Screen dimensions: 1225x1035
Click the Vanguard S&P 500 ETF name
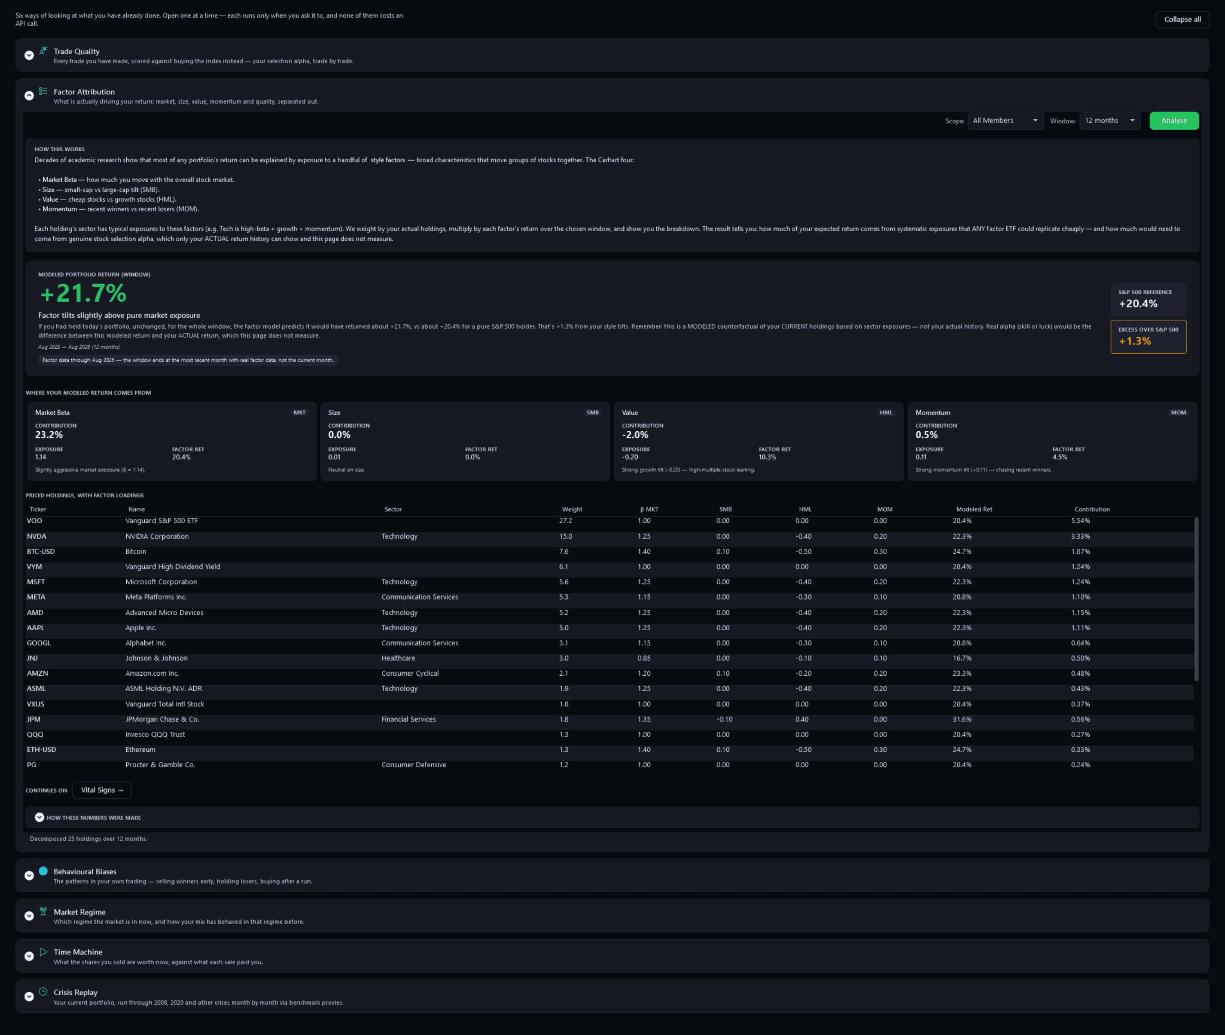coord(162,521)
